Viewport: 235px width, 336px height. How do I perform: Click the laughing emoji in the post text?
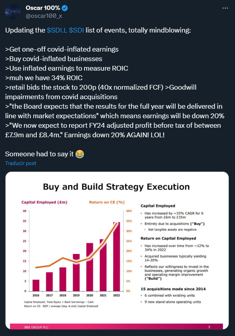click(x=79, y=154)
